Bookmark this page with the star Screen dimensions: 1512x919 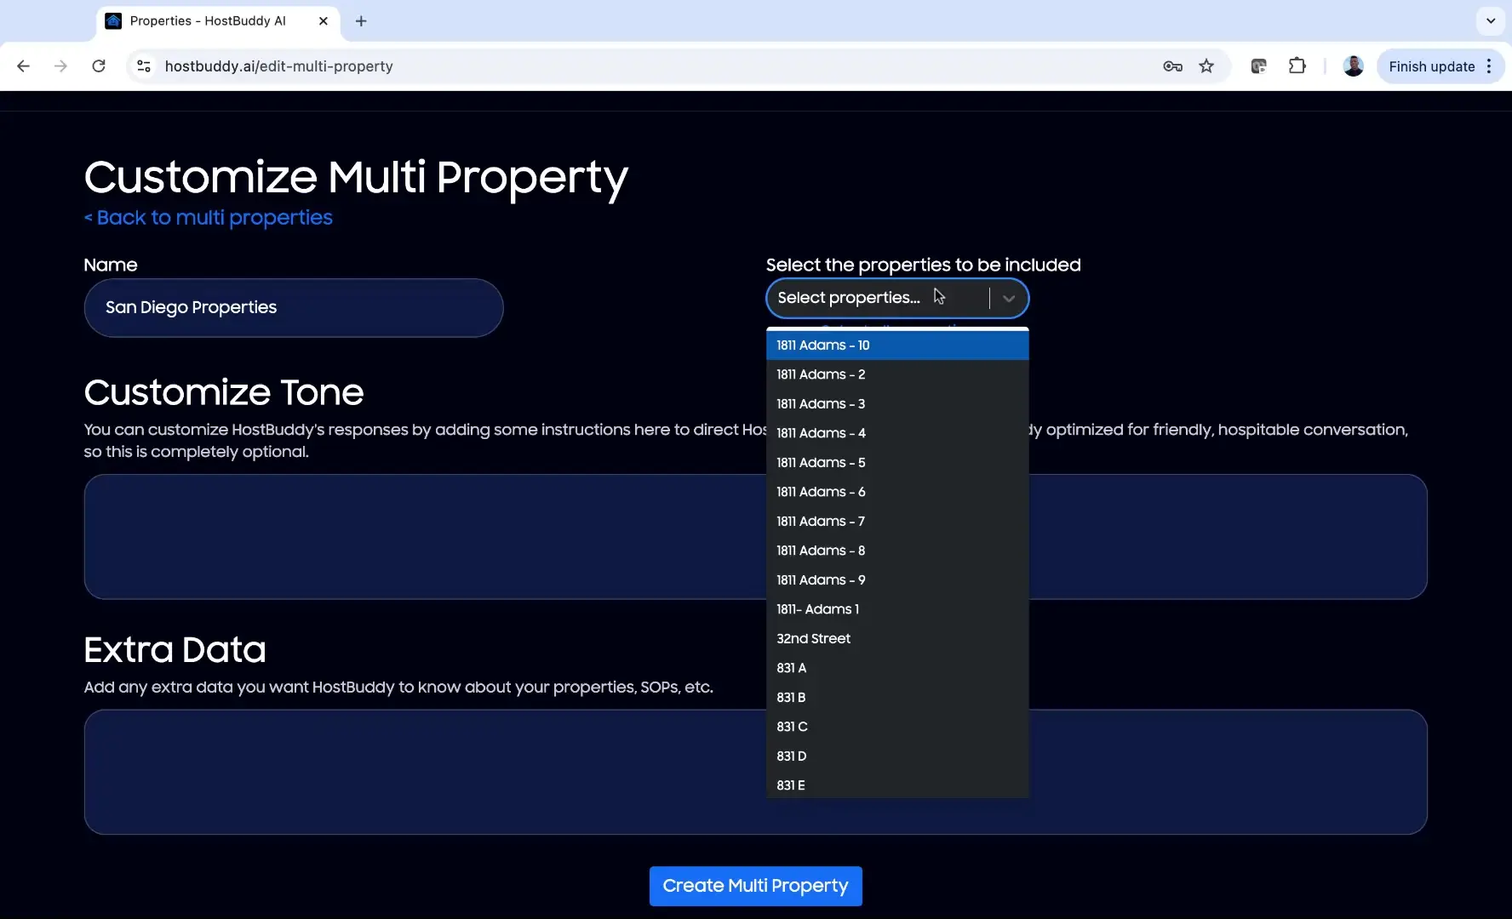(1206, 66)
